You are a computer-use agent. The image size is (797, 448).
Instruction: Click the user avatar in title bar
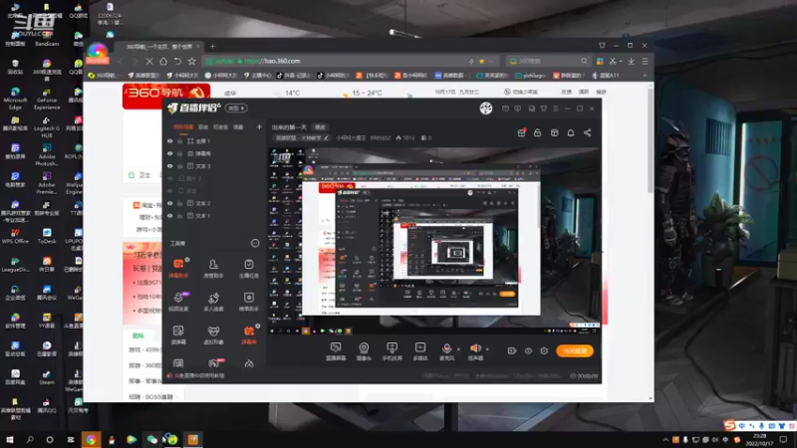(486, 109)
